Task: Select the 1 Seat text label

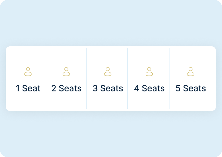Action: click(x=28, y=88)
